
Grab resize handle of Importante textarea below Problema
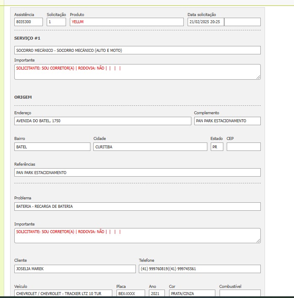[258, 241]
